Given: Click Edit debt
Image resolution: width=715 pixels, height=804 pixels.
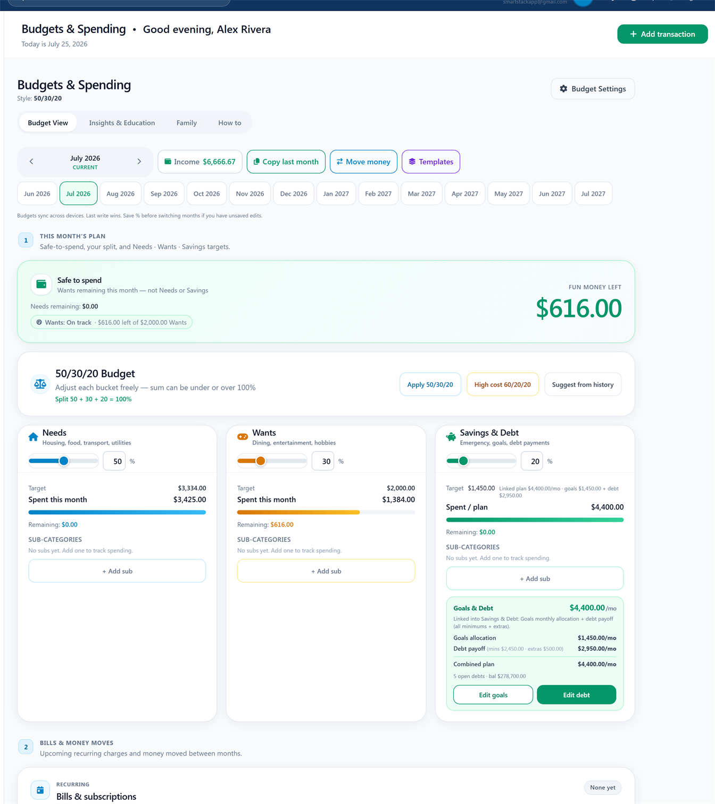Looking at the screenshot, I should (x=577, y=695).
